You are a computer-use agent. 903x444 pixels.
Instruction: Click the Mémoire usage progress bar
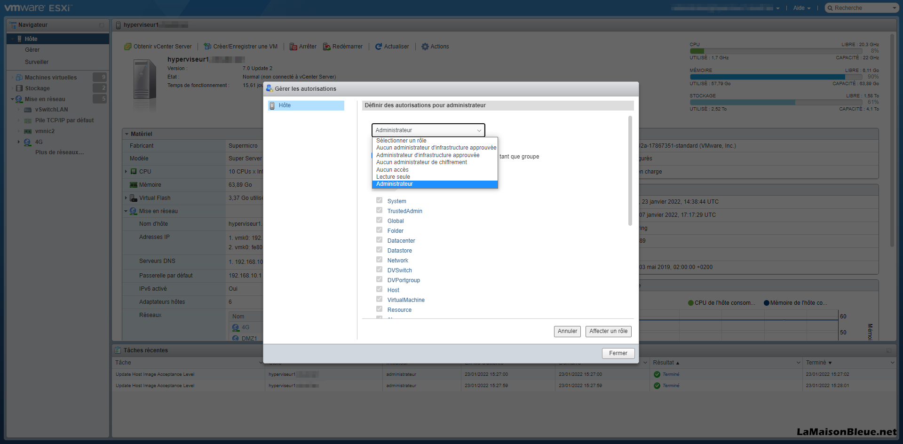776,77
